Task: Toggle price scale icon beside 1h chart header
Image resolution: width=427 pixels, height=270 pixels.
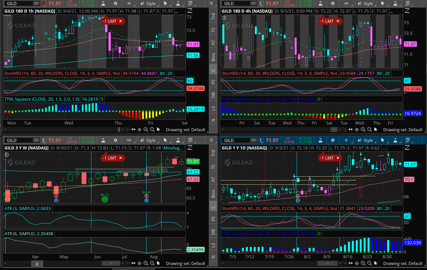Action: pos(190,11)
